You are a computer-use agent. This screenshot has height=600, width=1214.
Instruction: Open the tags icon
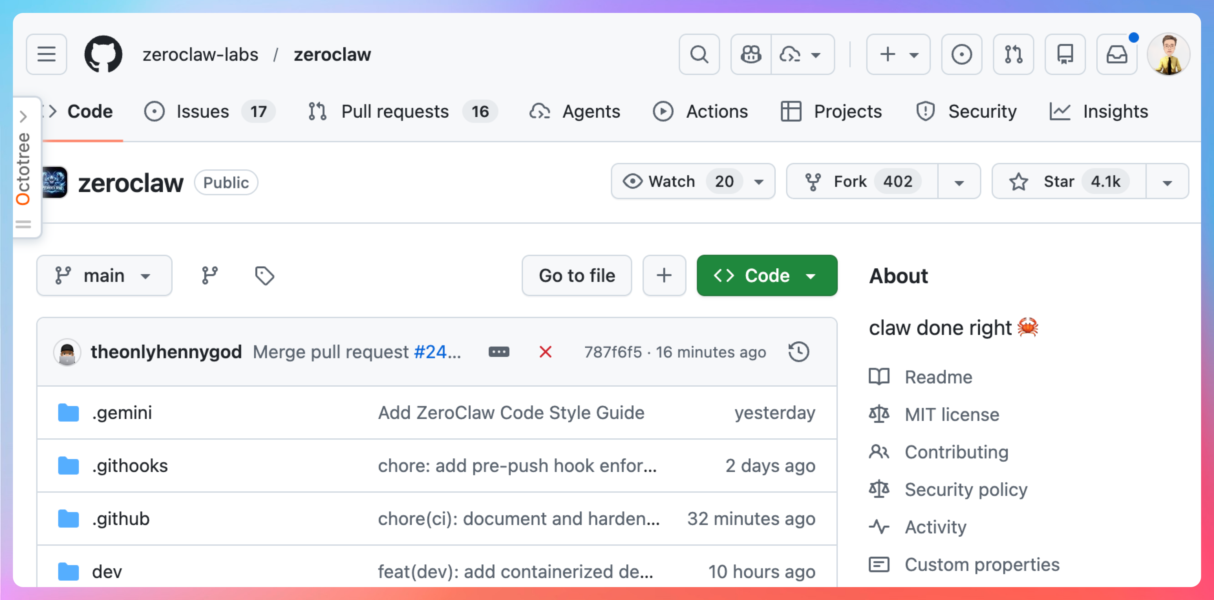pyautogui.click(x=264, y=276)
